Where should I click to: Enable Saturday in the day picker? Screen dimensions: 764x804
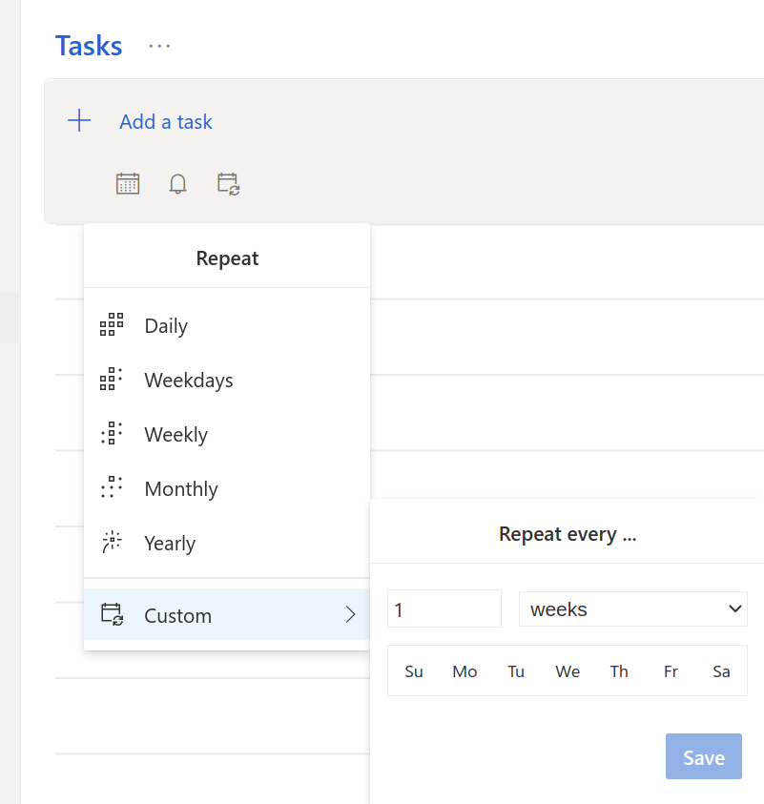click(x=721, y=671)
